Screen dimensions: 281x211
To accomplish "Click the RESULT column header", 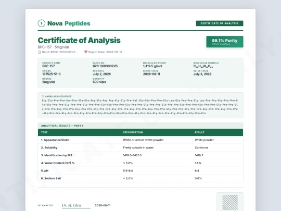I will (199, 132).
